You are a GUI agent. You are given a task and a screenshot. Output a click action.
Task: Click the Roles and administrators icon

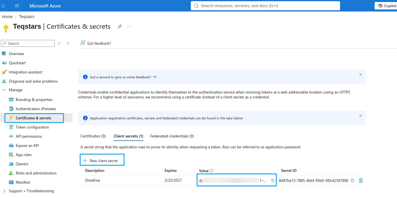[x=11, y=173]
